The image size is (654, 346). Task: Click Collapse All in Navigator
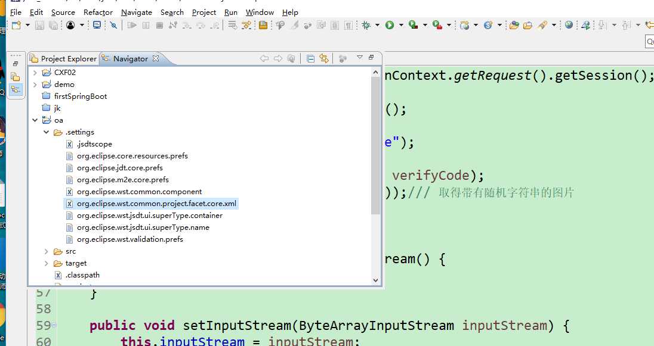coord(310,59)
